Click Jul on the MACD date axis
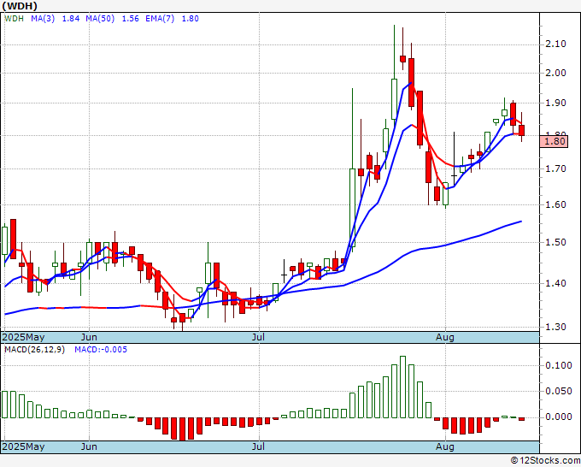Viewport: 581px width, 467px height. pyautogui.click(x=258, y=446)
